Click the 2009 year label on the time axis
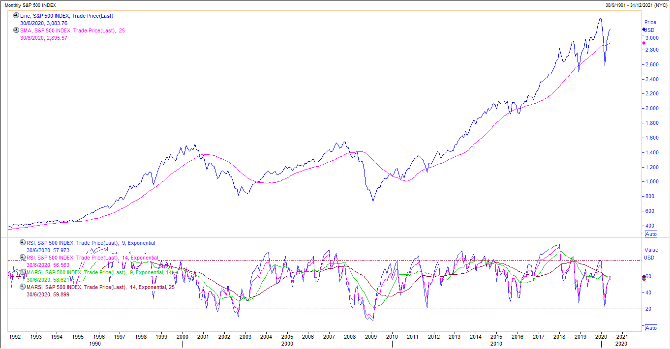Image resolution: width=670 pixels, height=349 pixels. (371, 337)
